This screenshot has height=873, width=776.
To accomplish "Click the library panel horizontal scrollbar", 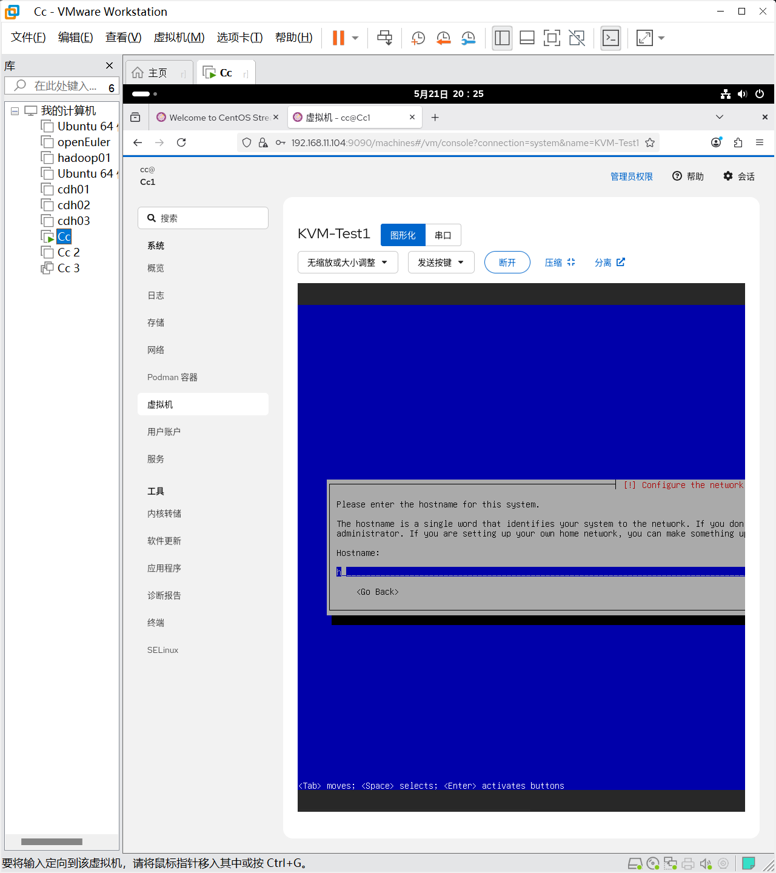I will [x=52, y=841].
